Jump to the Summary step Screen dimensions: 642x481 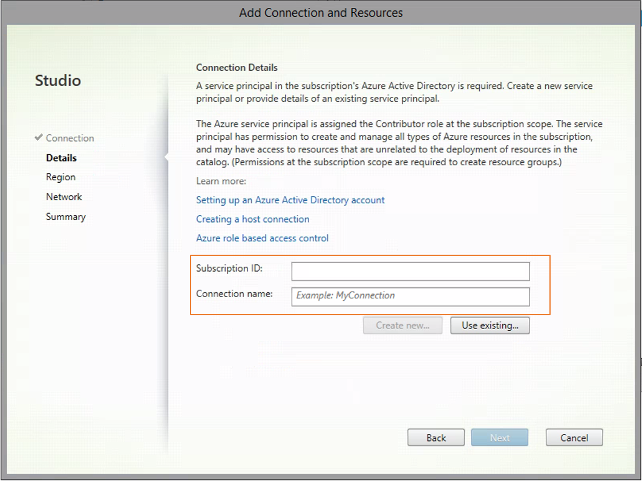(x=65, y=217)
